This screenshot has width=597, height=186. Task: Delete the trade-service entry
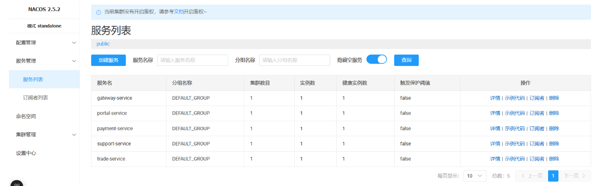tap(554, 159)
